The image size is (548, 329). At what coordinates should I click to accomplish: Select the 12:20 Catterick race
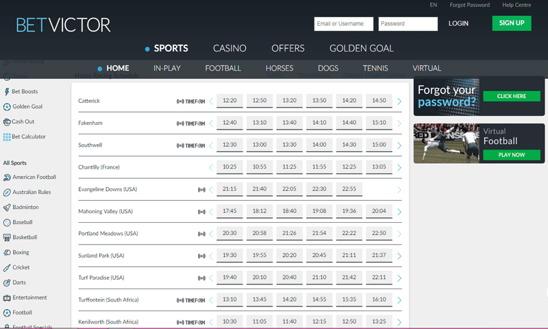(x=229, y=101)
